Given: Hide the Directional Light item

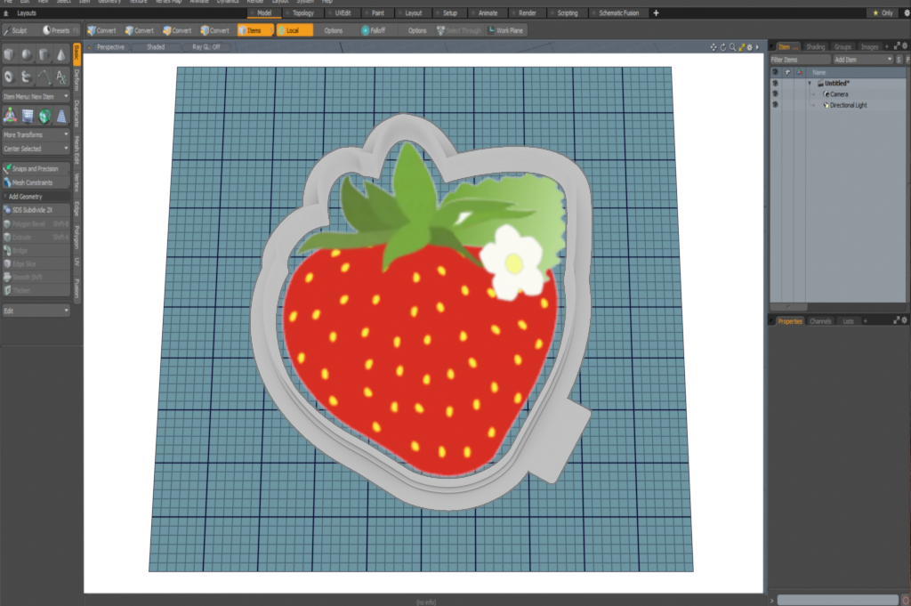Looking at the screenshot, I should point(775,105).
